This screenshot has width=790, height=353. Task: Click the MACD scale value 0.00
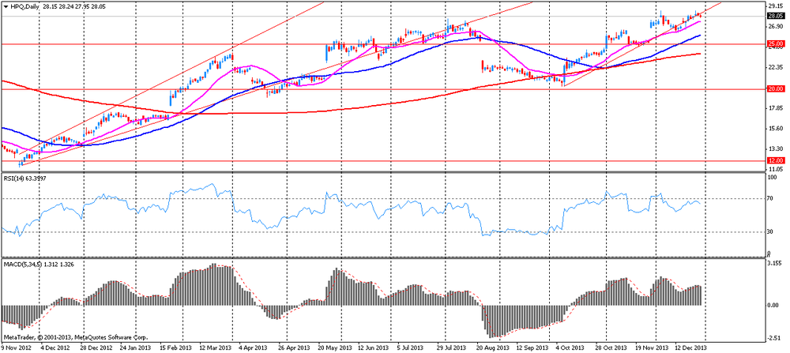pos(773,305)
